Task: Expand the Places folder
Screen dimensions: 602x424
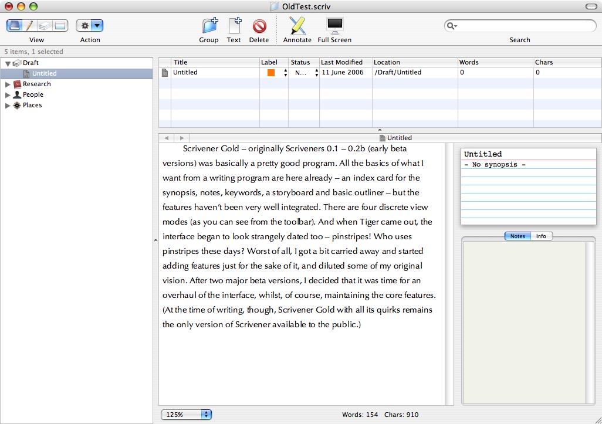Action: click(8, 105)
